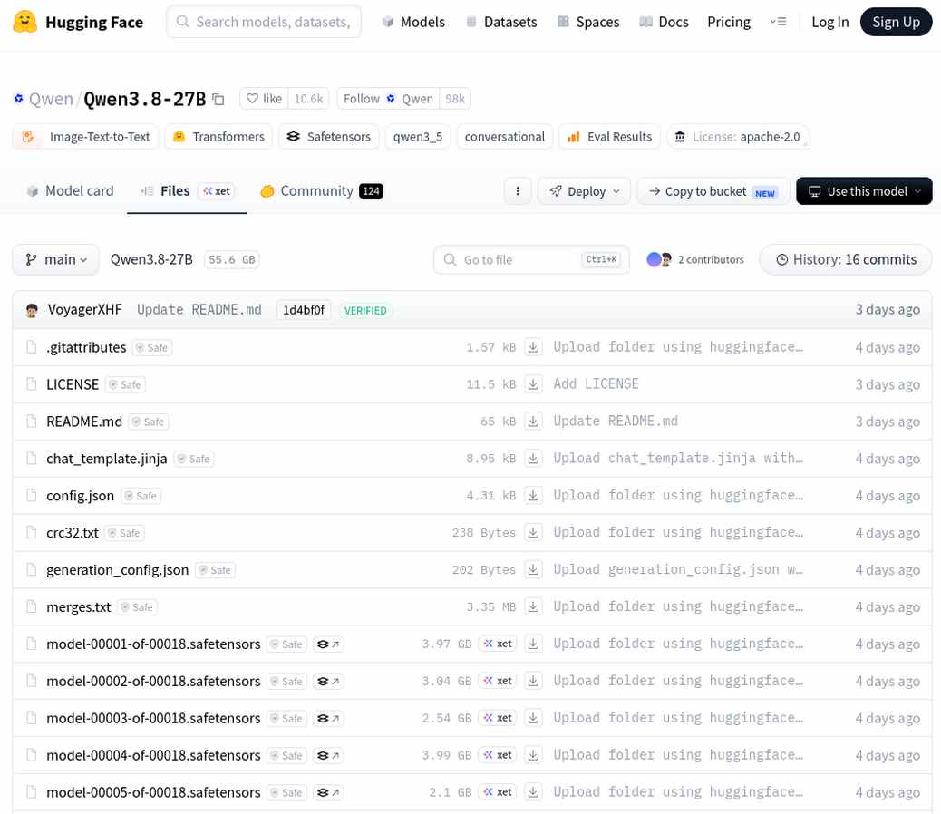Click the conversational tag

point(505,137)
